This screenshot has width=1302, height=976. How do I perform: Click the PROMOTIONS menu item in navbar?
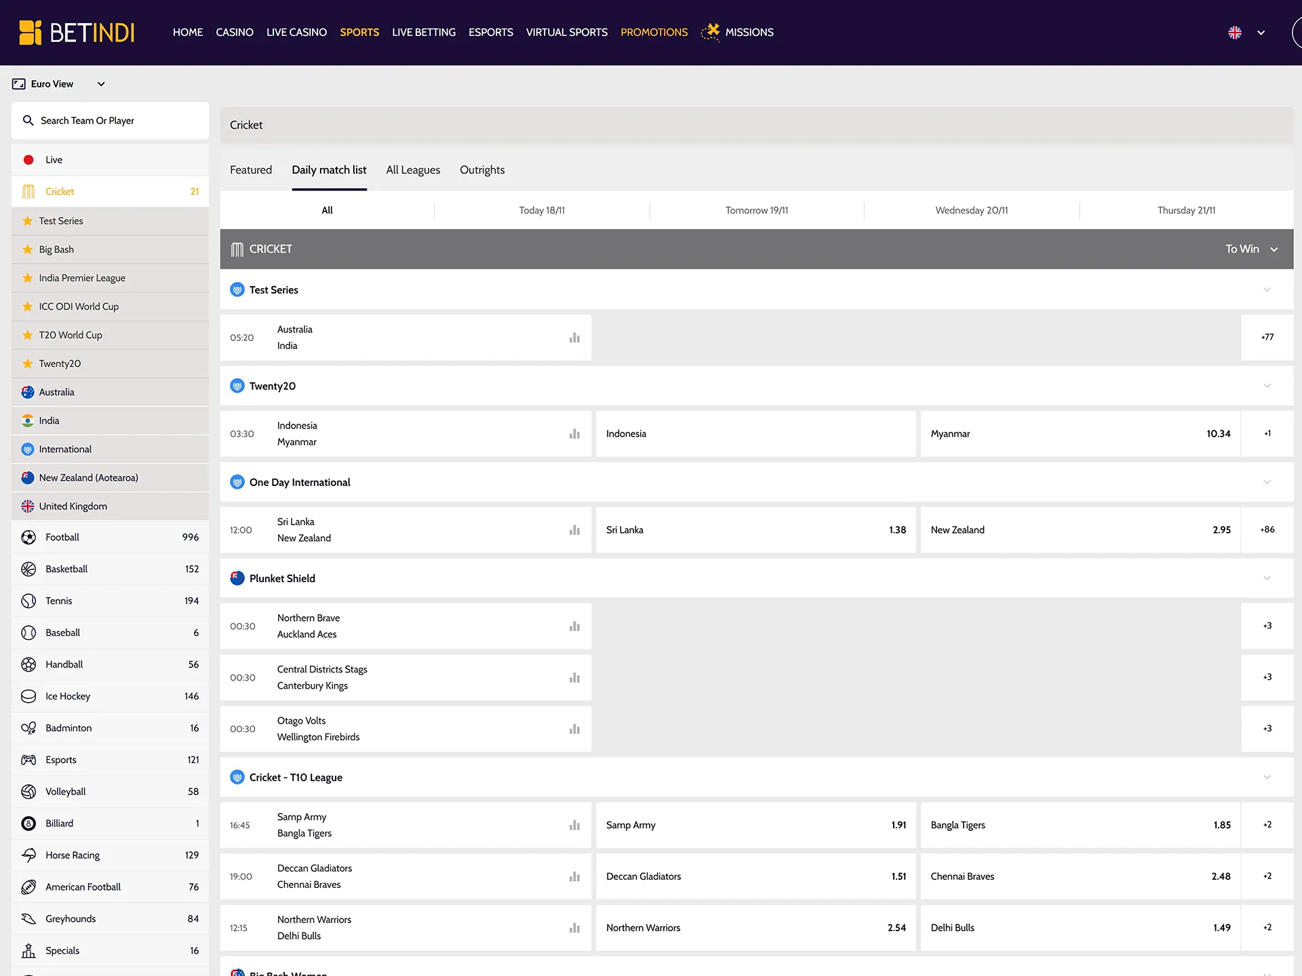tap(654, 32)
